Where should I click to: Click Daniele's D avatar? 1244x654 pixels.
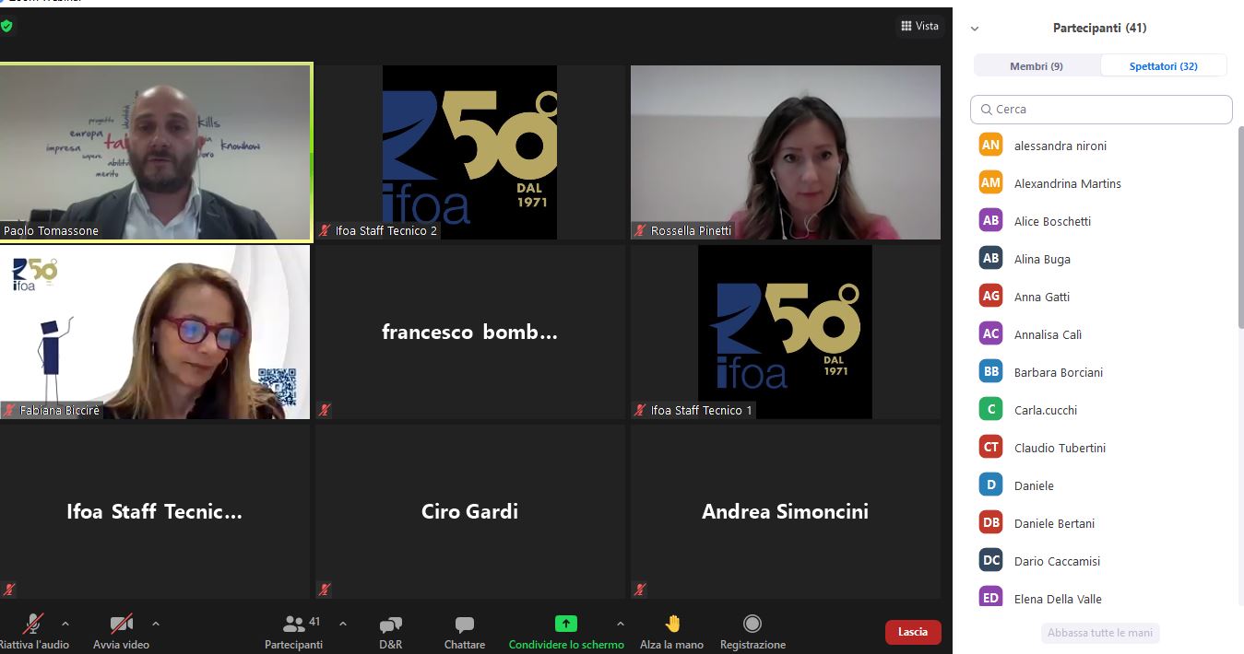990,485
